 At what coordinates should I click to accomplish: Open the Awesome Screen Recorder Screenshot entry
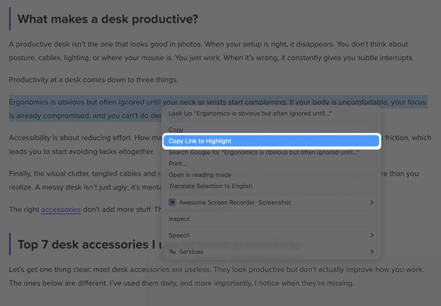tap(271, 202)
